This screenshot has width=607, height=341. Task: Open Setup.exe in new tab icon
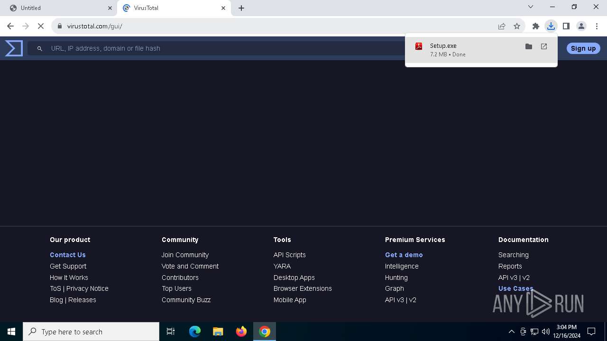pyautogui.click(x=544, y=46)
